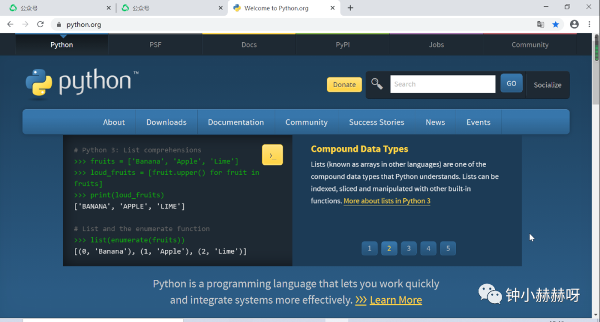Follow the Learn More link
This screenshot has height=322, width=600.
(x=396, y=300)
